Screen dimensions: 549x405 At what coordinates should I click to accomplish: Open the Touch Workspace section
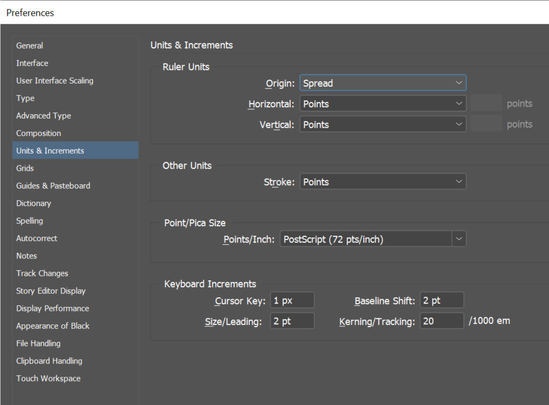(48, 378)
